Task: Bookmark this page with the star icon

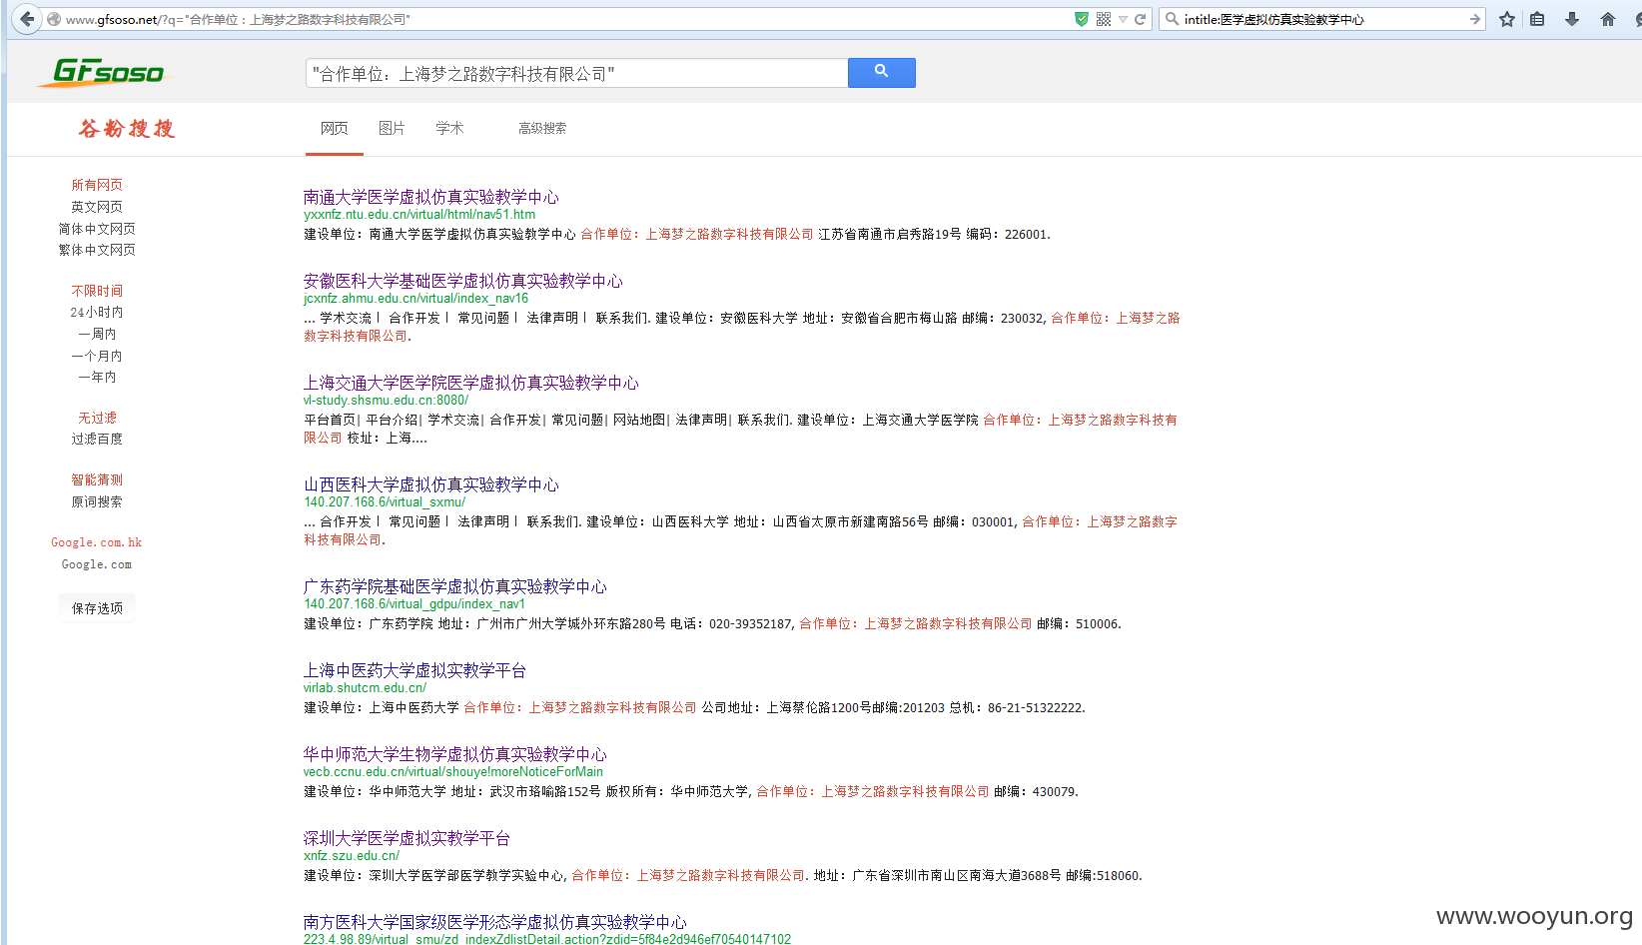Action: (x=1507, y=19)
